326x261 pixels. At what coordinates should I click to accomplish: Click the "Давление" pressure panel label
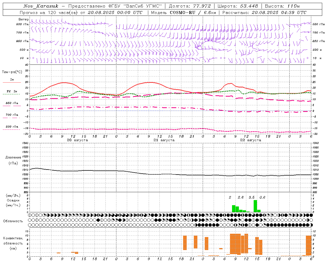click(13, 158)
